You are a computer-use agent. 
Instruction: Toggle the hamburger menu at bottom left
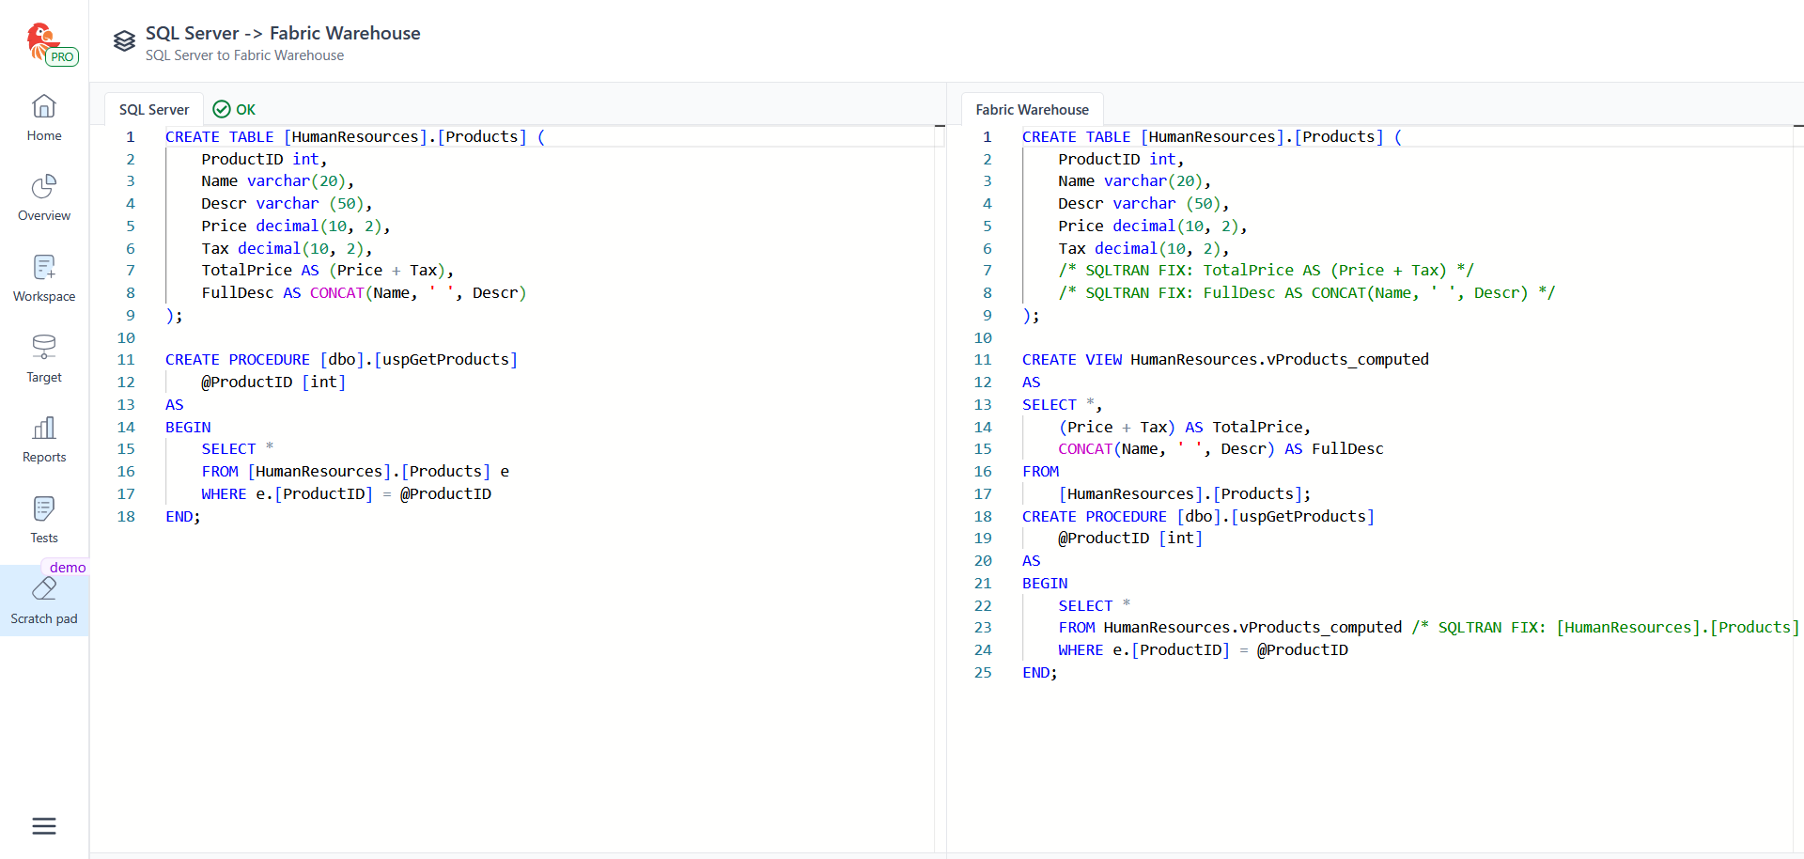pyautogui.click(x=44, y=826)
